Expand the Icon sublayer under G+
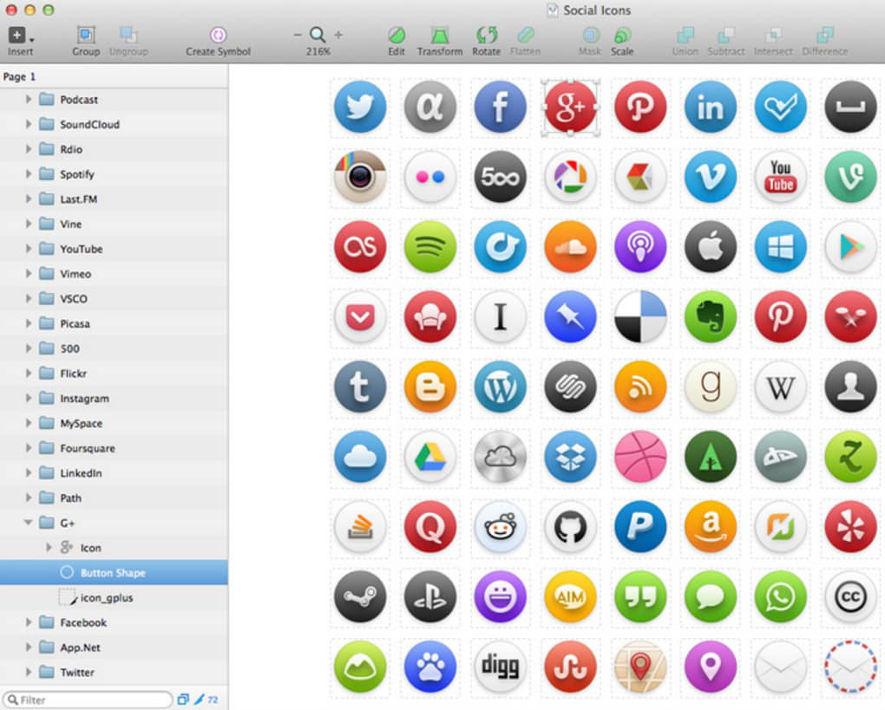 pyautogui.click(x=49, y=548)
